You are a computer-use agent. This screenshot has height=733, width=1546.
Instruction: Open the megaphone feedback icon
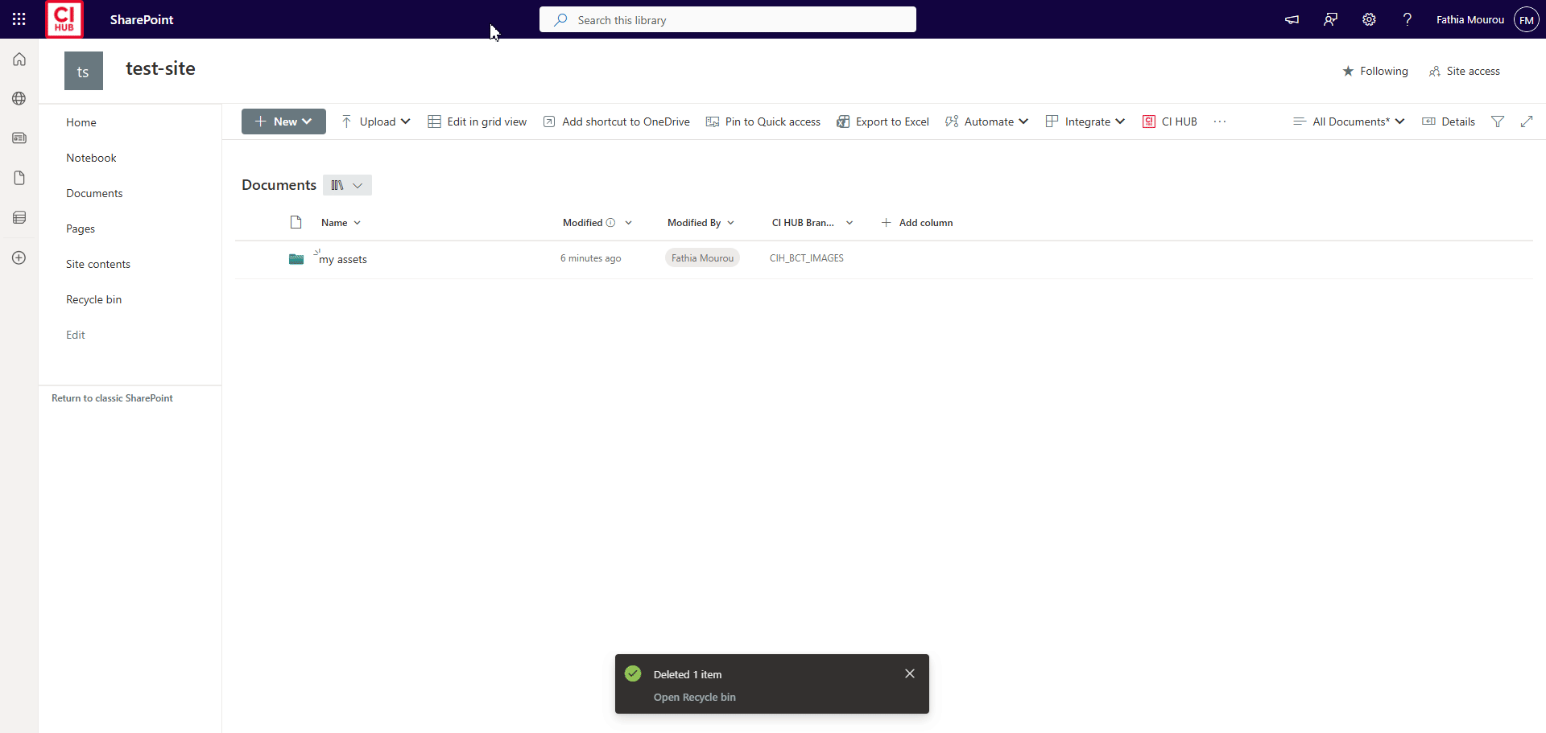1292,19
